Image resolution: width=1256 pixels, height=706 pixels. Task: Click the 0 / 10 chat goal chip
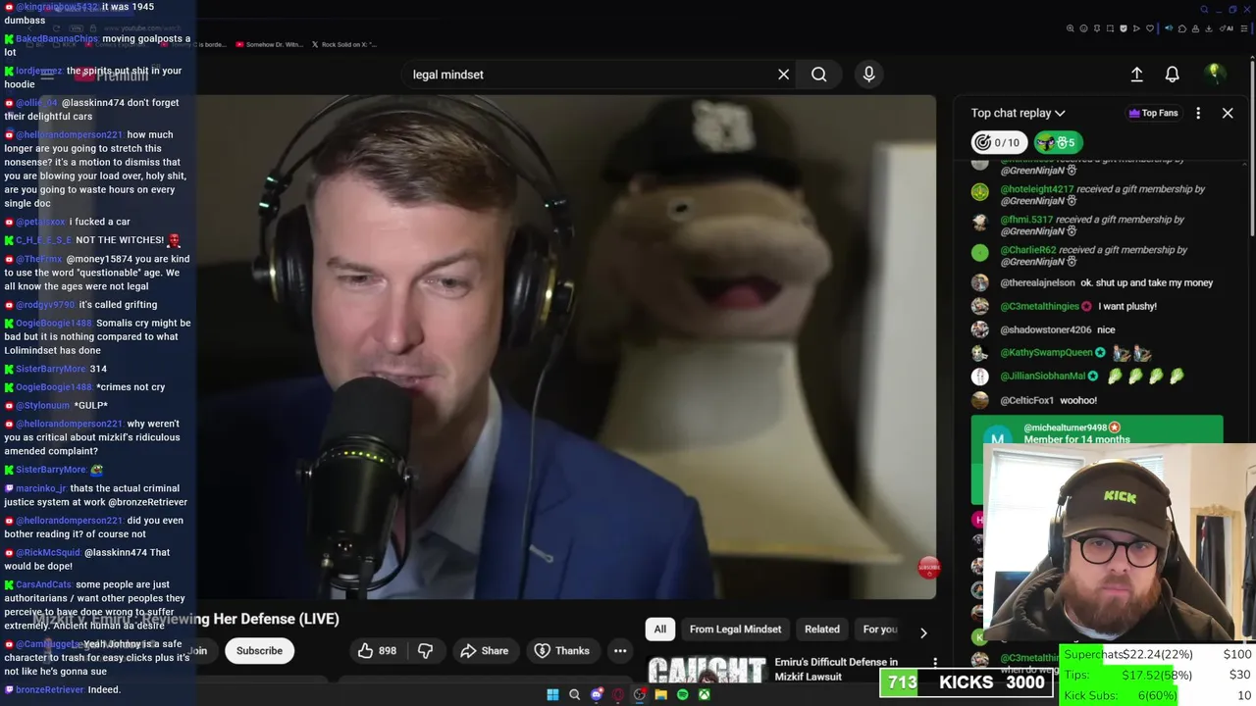[x=999, y=143]
